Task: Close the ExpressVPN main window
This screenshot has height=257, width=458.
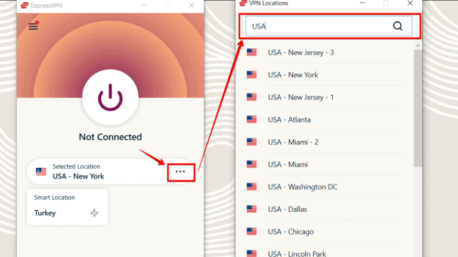Action: (191, 5)
